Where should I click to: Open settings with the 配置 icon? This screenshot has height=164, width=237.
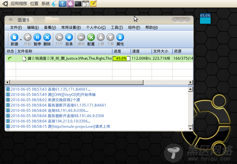[x=91, y=37]
